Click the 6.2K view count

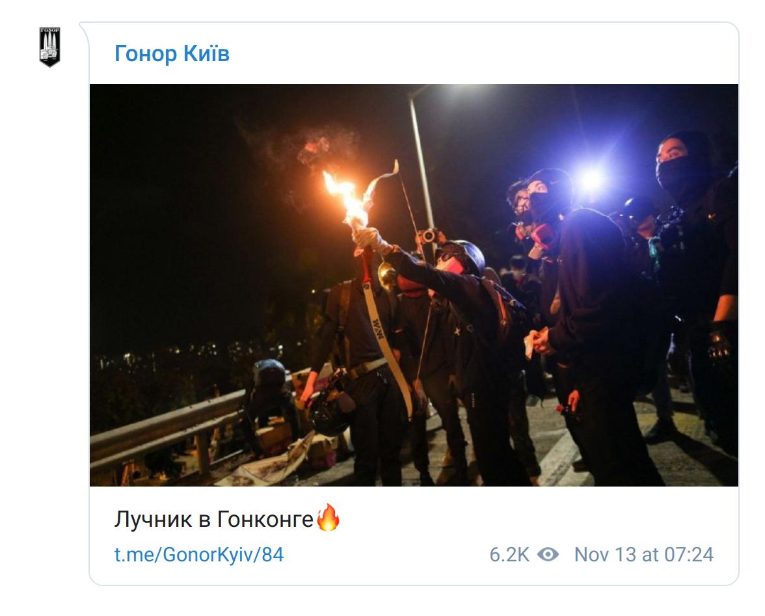[x=509, y=555]
